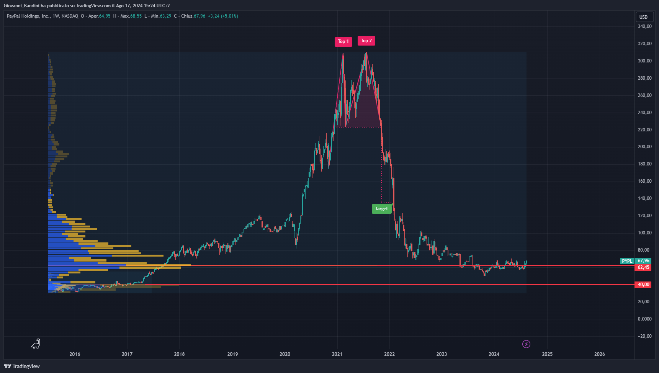Click the 140,00 price axis label
659x373 pixels.
(644, 198)
